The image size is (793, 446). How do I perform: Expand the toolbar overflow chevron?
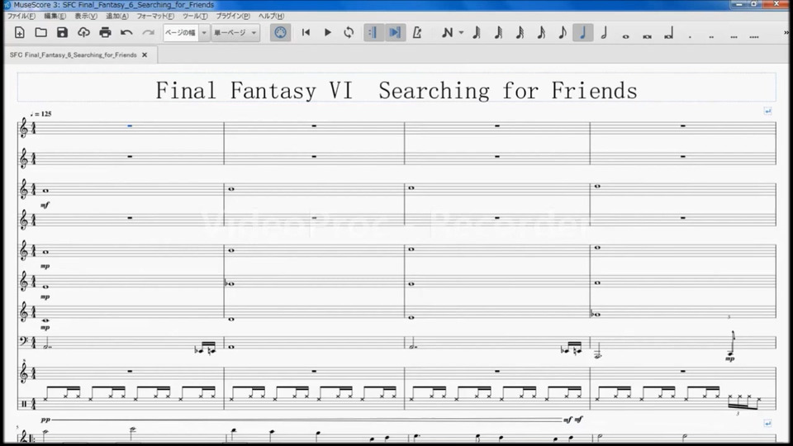point(786,32)
